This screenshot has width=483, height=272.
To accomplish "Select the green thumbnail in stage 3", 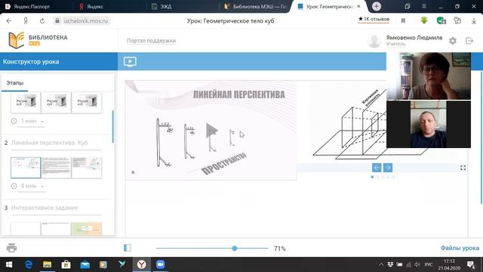I will coord(87,229).
